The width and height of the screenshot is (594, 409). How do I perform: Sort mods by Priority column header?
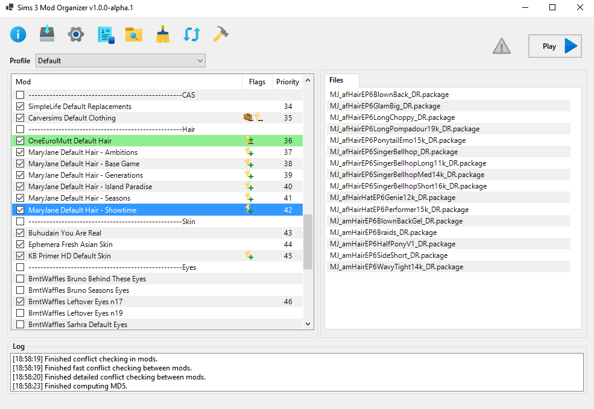(287, 82)
